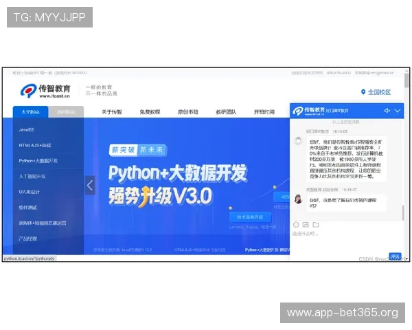Select 产品经理 in the sidebar

click(x=28, y=239)
